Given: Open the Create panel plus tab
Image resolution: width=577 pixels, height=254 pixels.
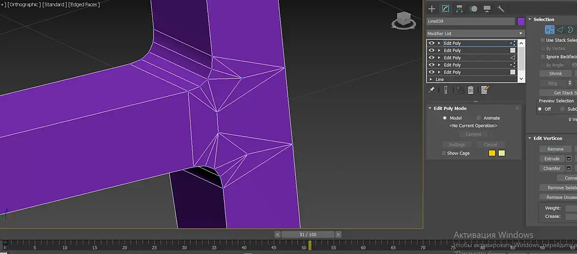Looking at the screenshot, I should 432,9.
